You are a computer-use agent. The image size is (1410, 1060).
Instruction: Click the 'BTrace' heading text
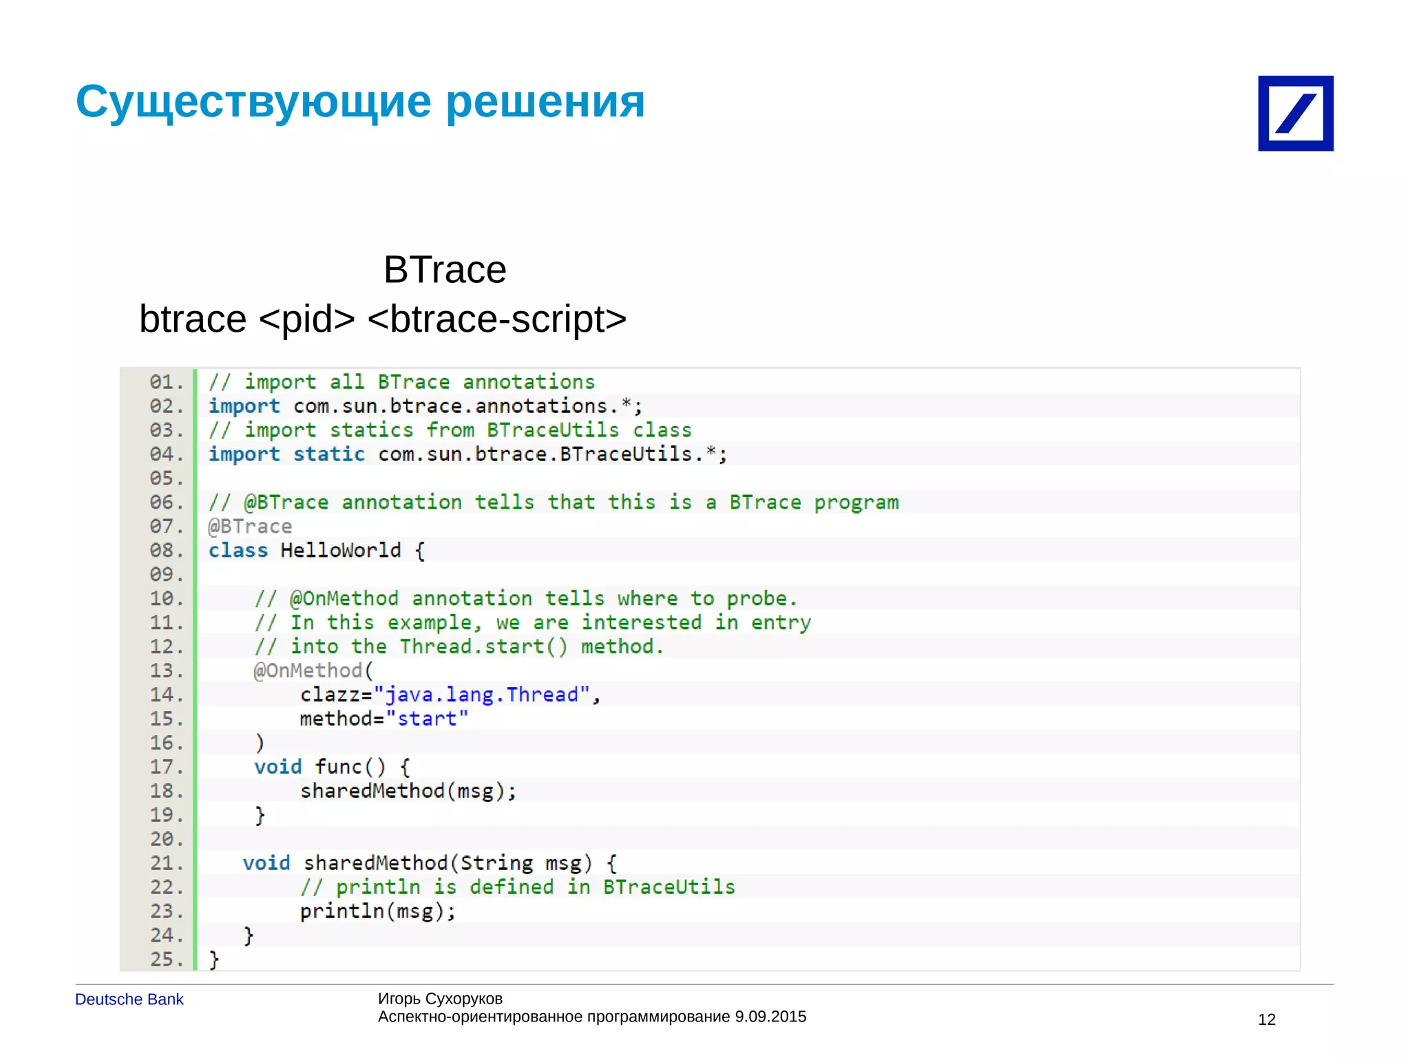coord(445,270)
